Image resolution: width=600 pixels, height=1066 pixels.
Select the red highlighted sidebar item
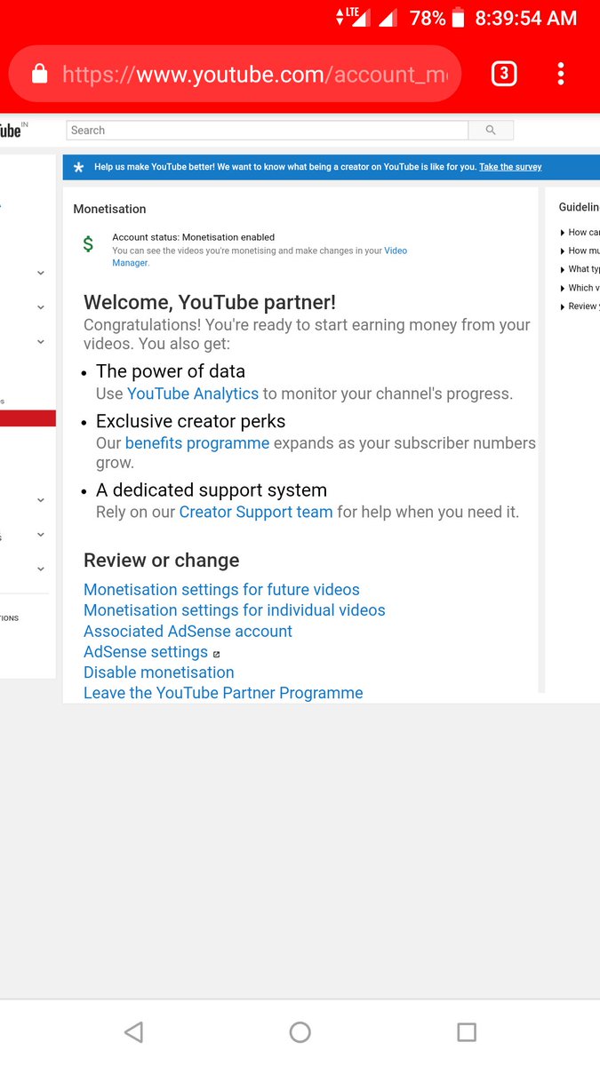pyautogui.click(x=28, y=418)
